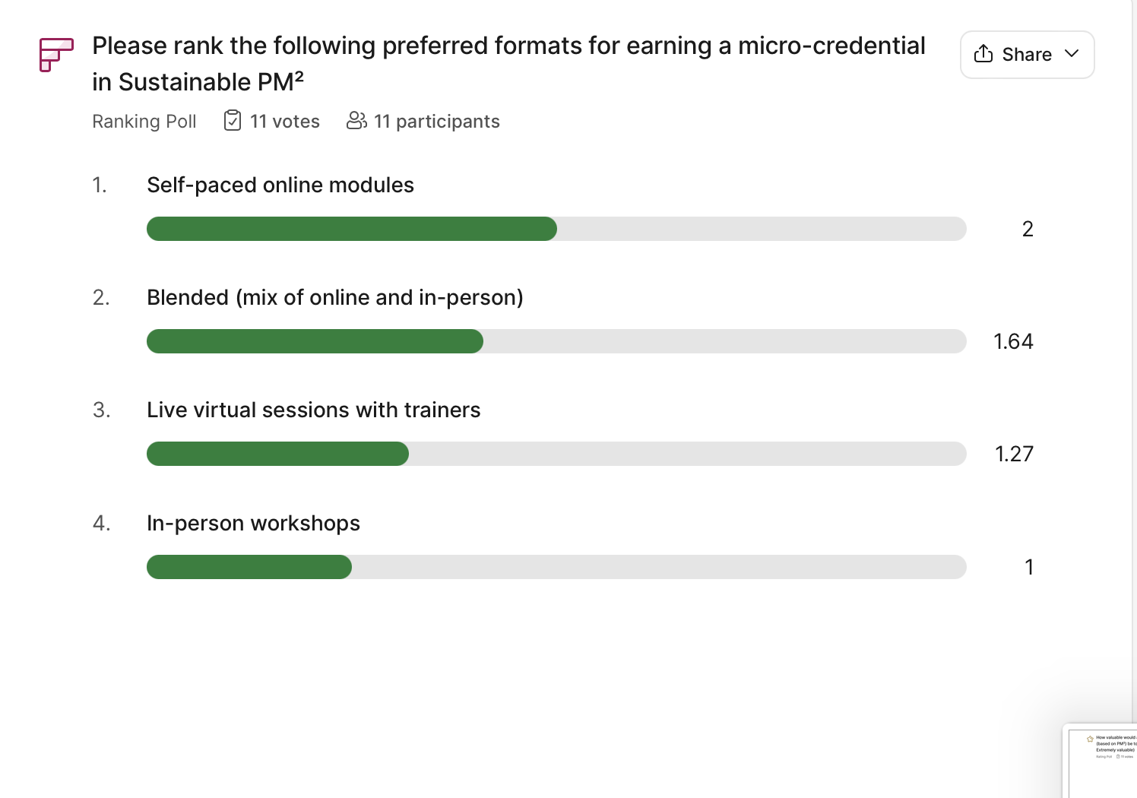Select Live virtual sessions with trainers
1137x798 pixels.
pos(314,410)
